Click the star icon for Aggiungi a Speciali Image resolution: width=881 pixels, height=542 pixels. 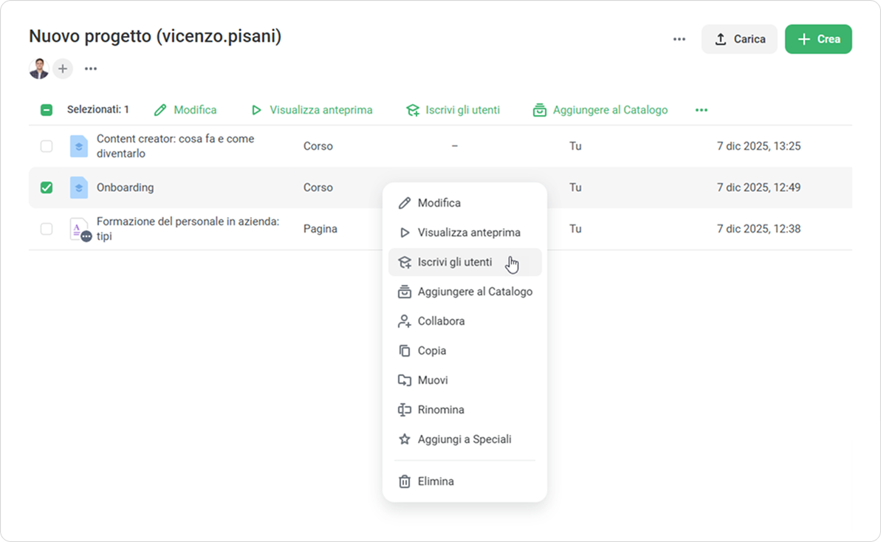click(405, 439)
